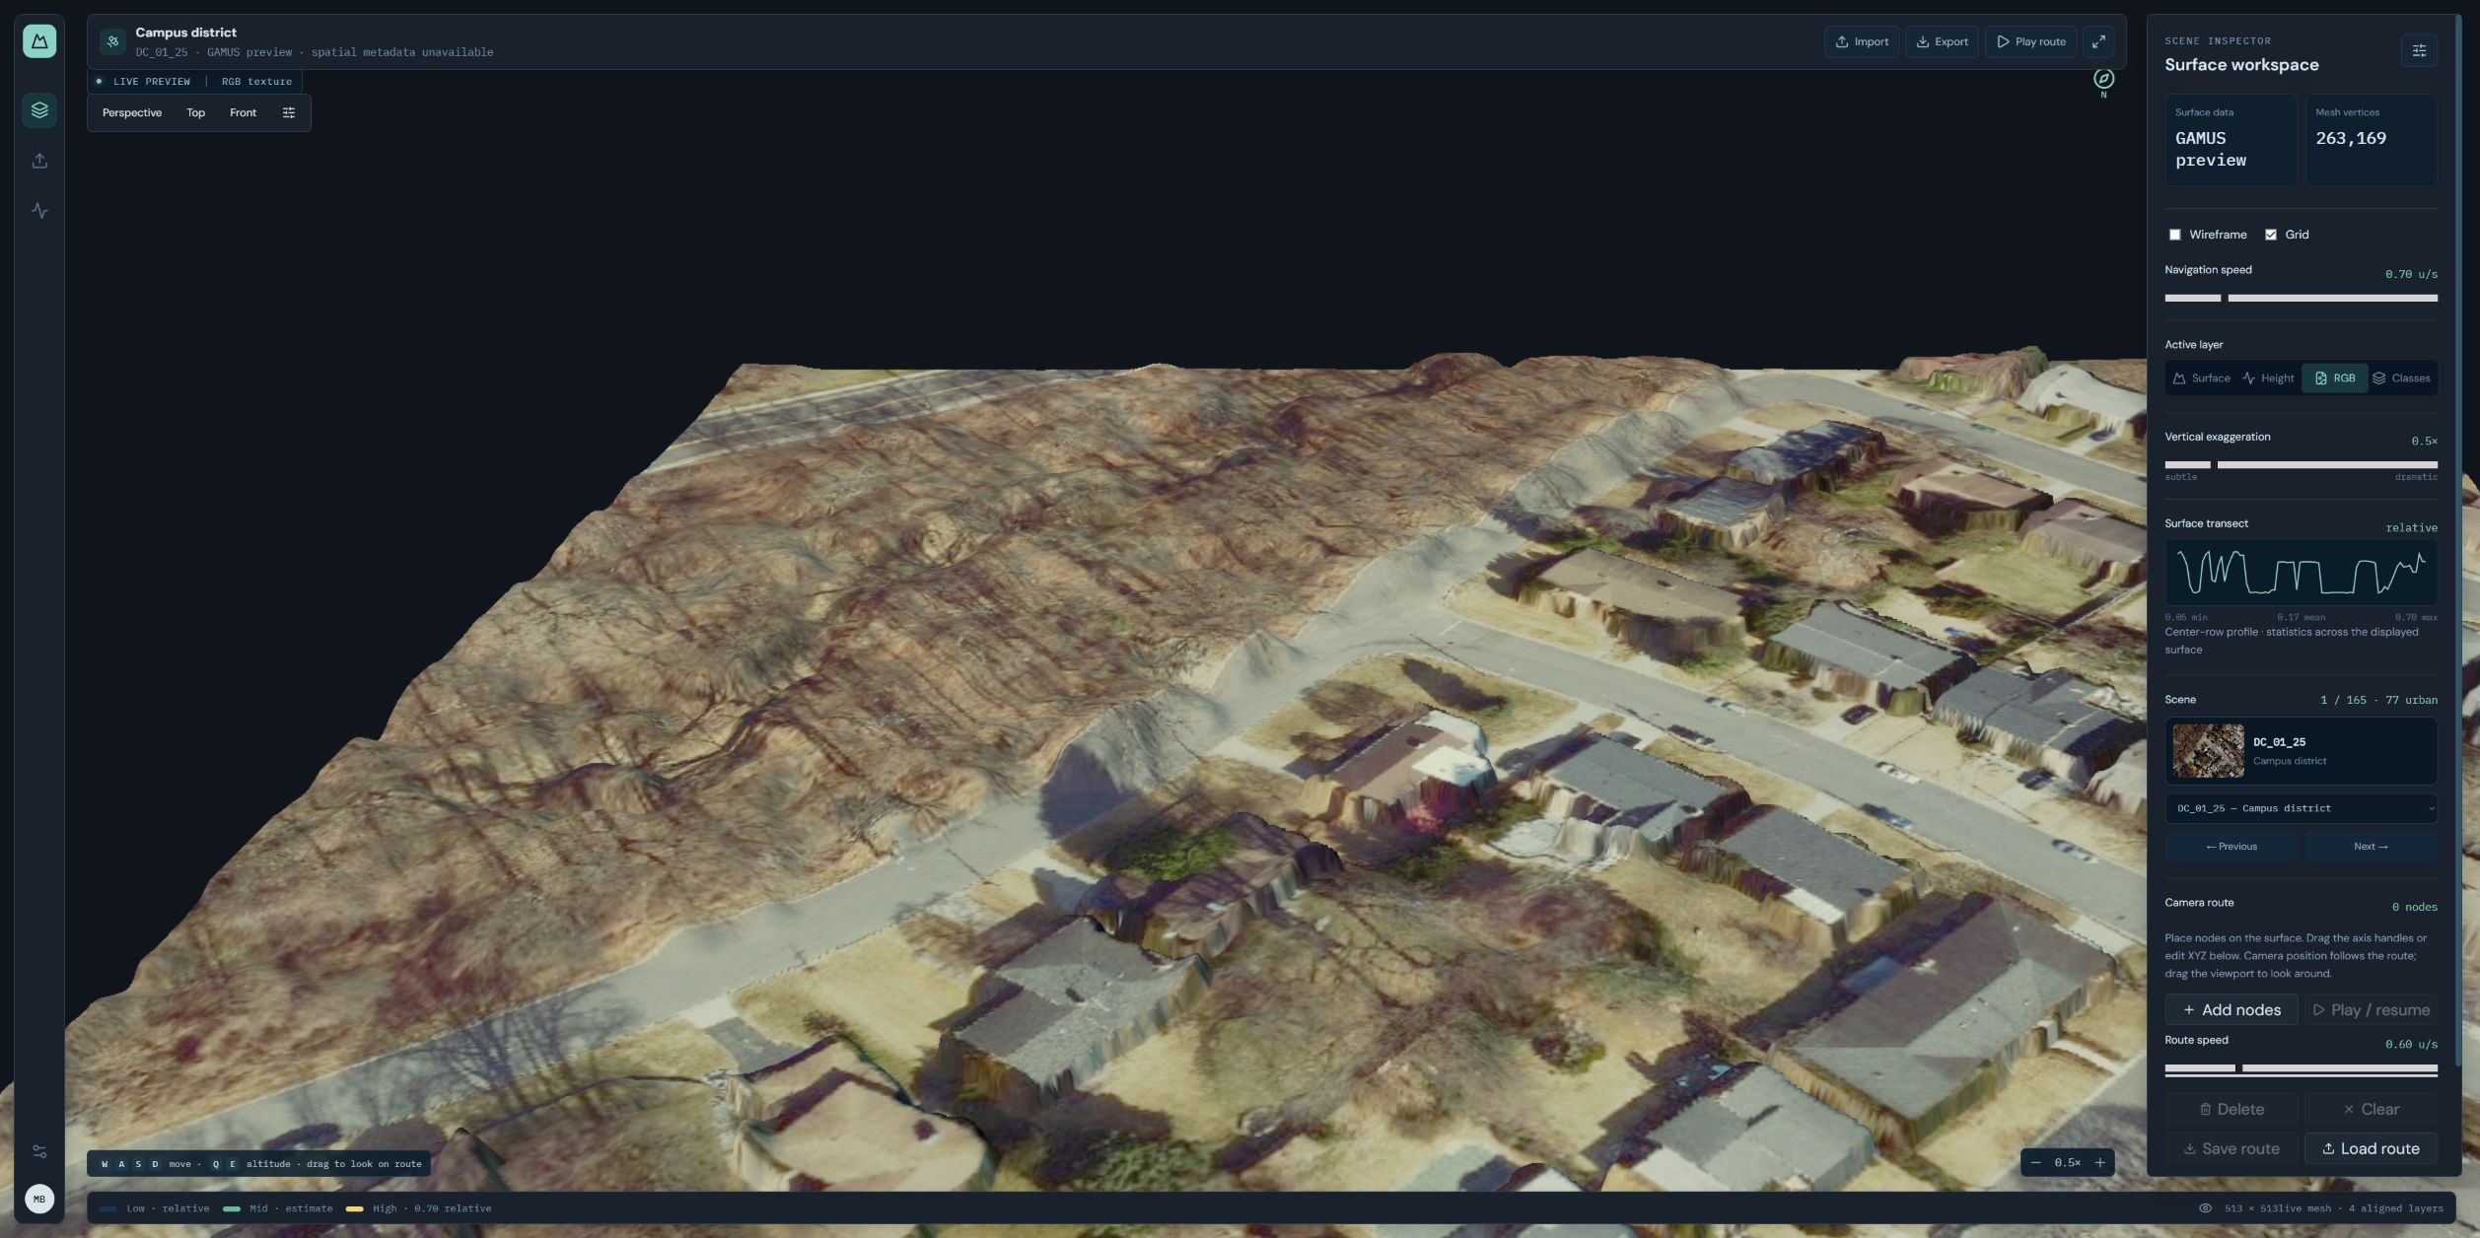The height and width of the screenshot is (1238, 2480).
Task: Open sidebar settings sliders icon
Action: (39, 1151)
